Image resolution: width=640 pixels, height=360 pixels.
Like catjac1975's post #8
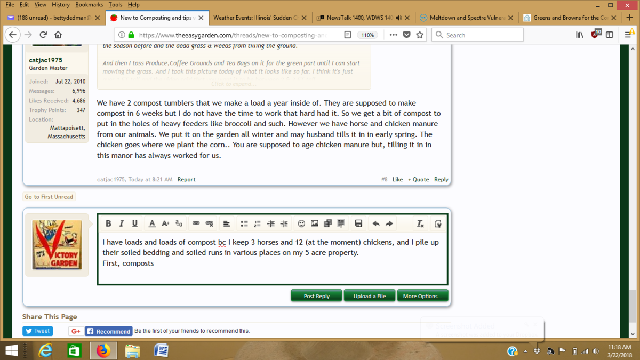pos(397,179)
